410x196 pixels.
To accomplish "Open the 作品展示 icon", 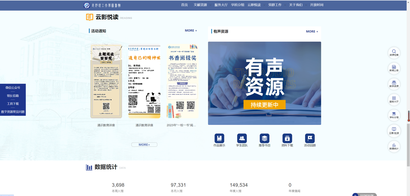I will pyautogui.click(x=219, y=138).
